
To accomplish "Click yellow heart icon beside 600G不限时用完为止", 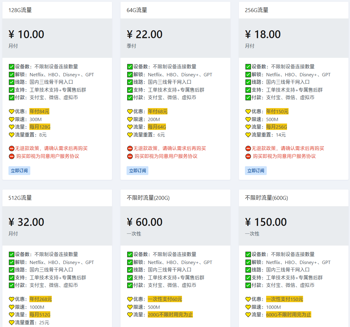I will (x=248, y=315).
